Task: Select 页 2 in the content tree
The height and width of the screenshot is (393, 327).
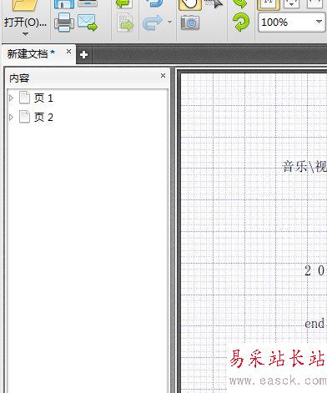Action: (43, 118)
